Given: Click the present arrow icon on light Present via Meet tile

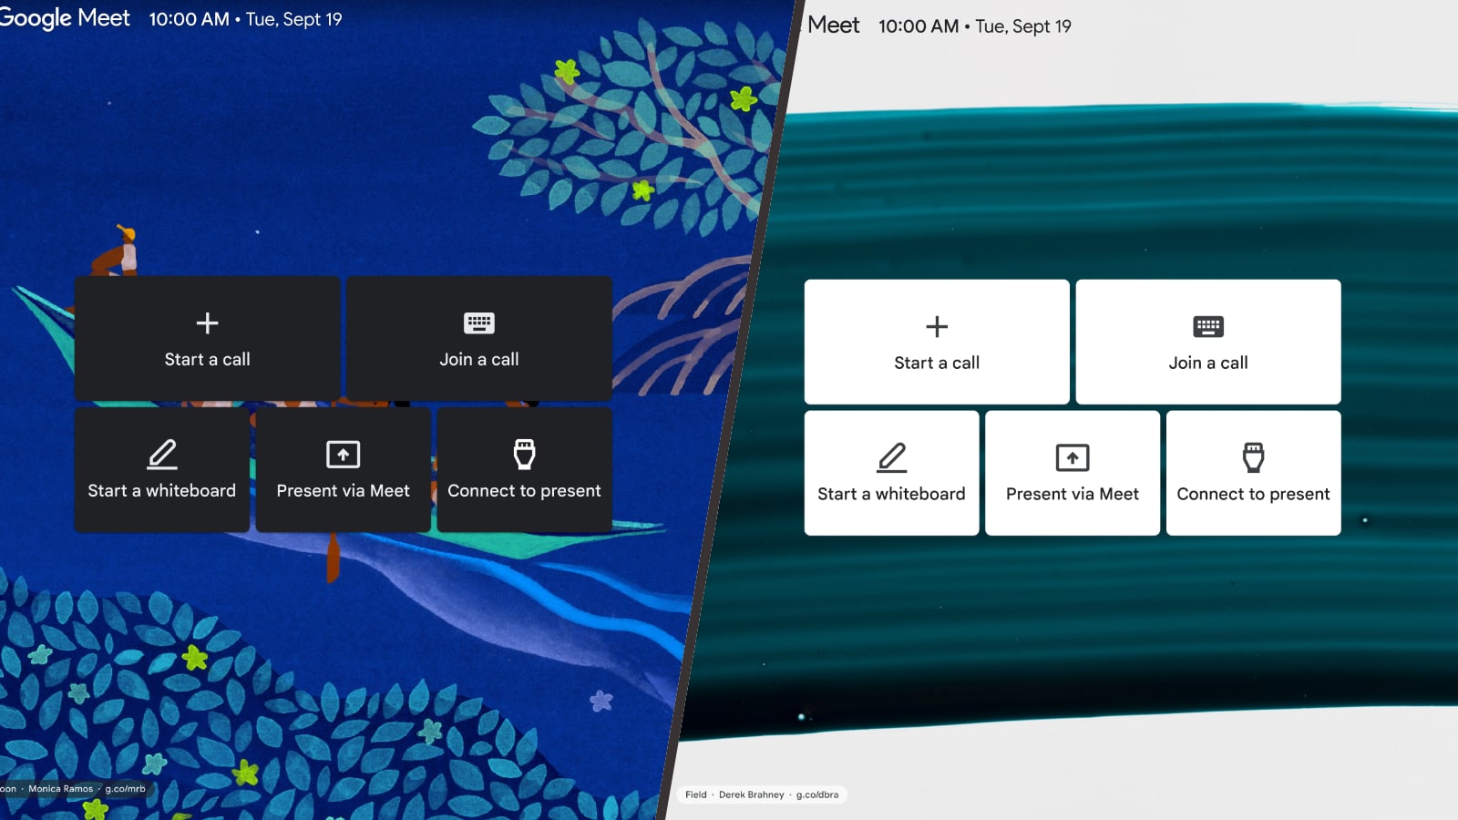Looking at the screenshot, I should click(1072, 457).
